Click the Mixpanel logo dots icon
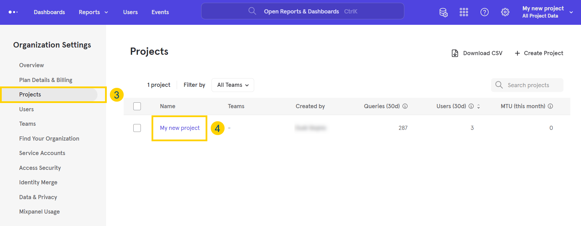 [x=13, y=12]
